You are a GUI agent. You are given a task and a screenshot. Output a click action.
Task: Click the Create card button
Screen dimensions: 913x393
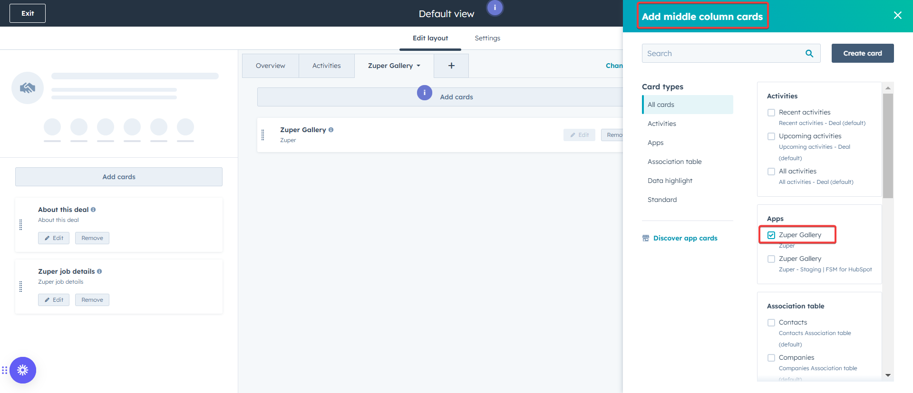tap(863, 53)
